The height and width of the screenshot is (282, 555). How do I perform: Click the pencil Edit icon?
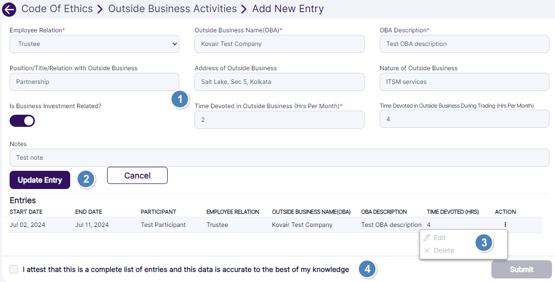[x=427, y=238]
